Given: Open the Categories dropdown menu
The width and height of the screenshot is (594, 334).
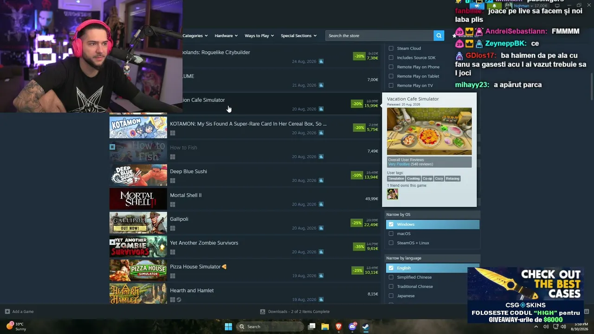Looking at the screenshot, I should [195, 36].
